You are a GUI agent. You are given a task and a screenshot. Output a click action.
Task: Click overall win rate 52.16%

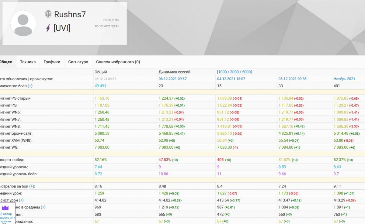(x=101, y=160)
